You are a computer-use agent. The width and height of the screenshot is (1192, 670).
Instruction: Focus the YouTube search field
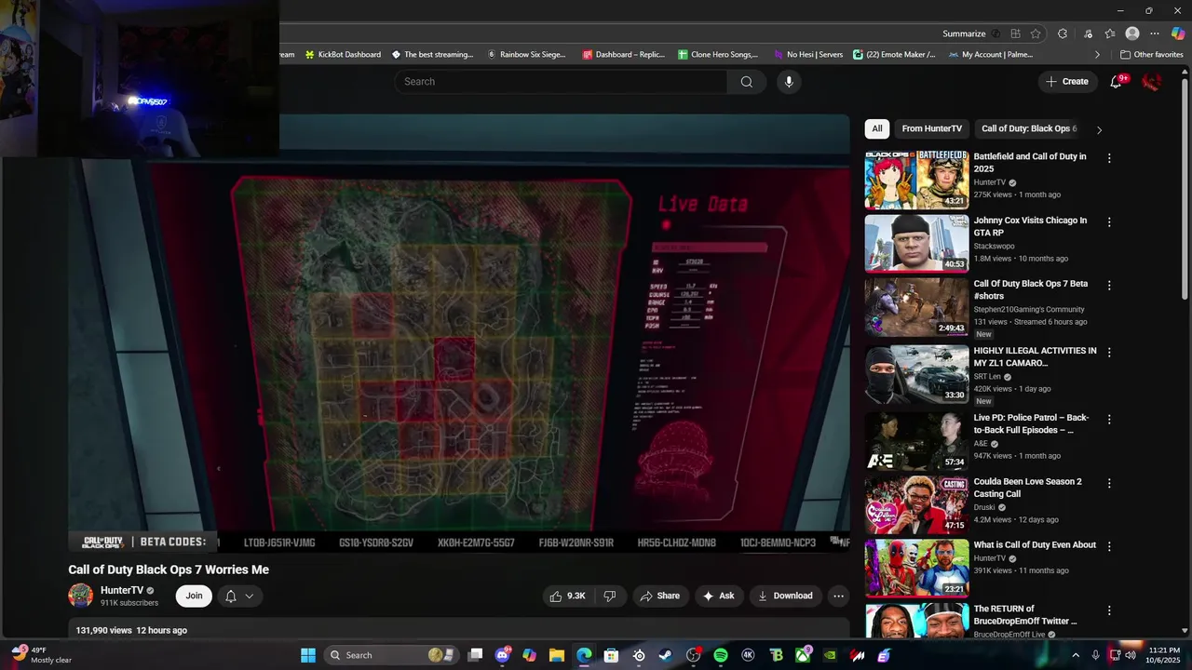pos(561,82)
